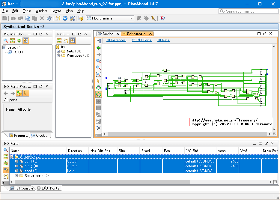
Task: Collapse the All ports (26) group
Action: click(x=12, y=157)
